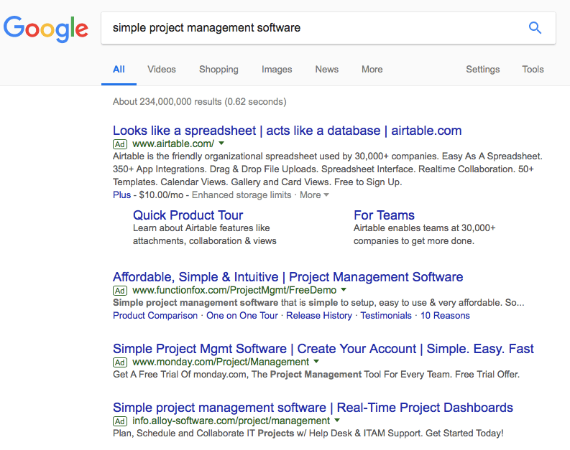Open the Affordable, Simple & Intuitive ad headline
Viewport: 570px width, 450px height.
pos(288,277)
